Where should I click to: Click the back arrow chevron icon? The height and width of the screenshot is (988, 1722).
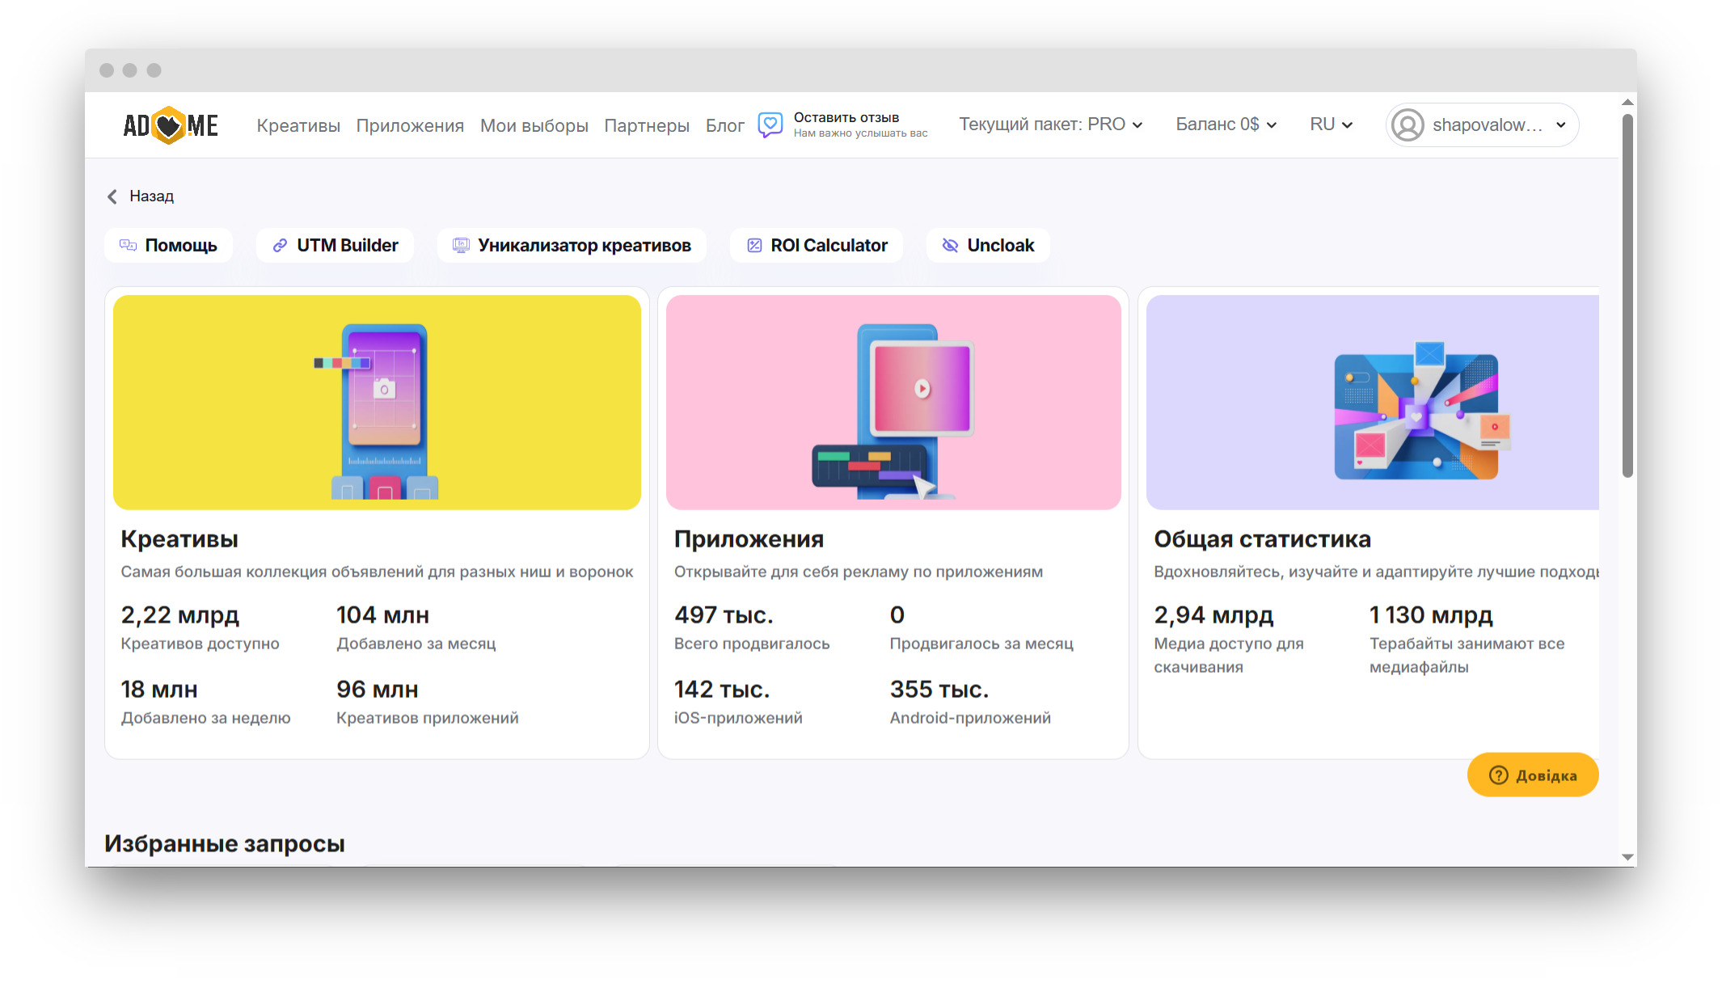tap(112, 196)
